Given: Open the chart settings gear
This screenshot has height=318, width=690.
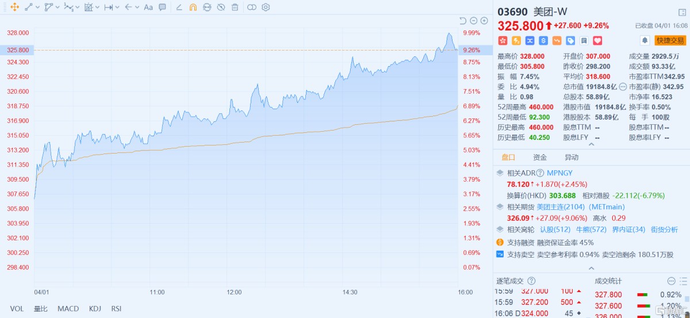Looking at the screenshot, I should point(266,7).
